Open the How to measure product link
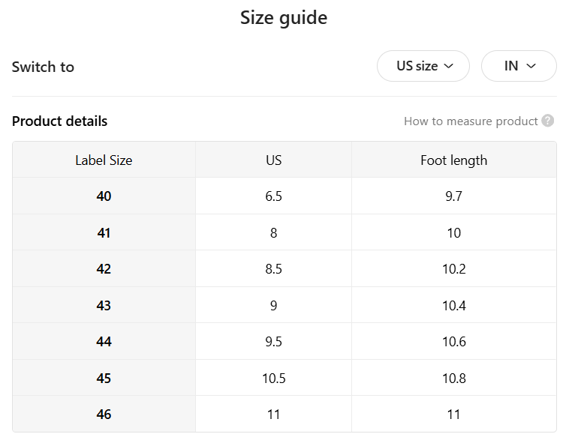This screenshot has width=566, height=443. [471, 121]
